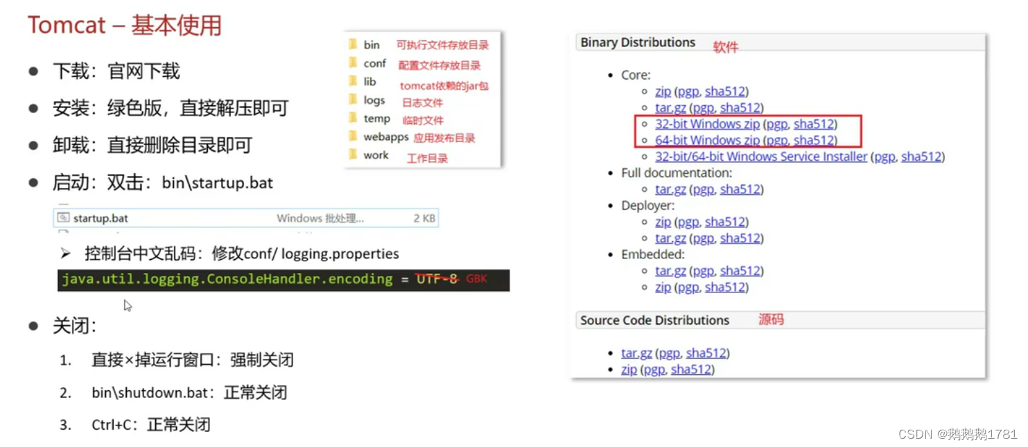Open the Core tar.gz download link
Viewport: 1028px width, 447px height.
point(670,108)
